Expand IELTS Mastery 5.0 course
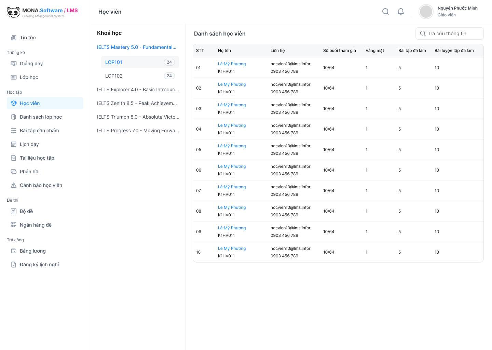This screenshot has height=350, width=492. tap(137, 47)
